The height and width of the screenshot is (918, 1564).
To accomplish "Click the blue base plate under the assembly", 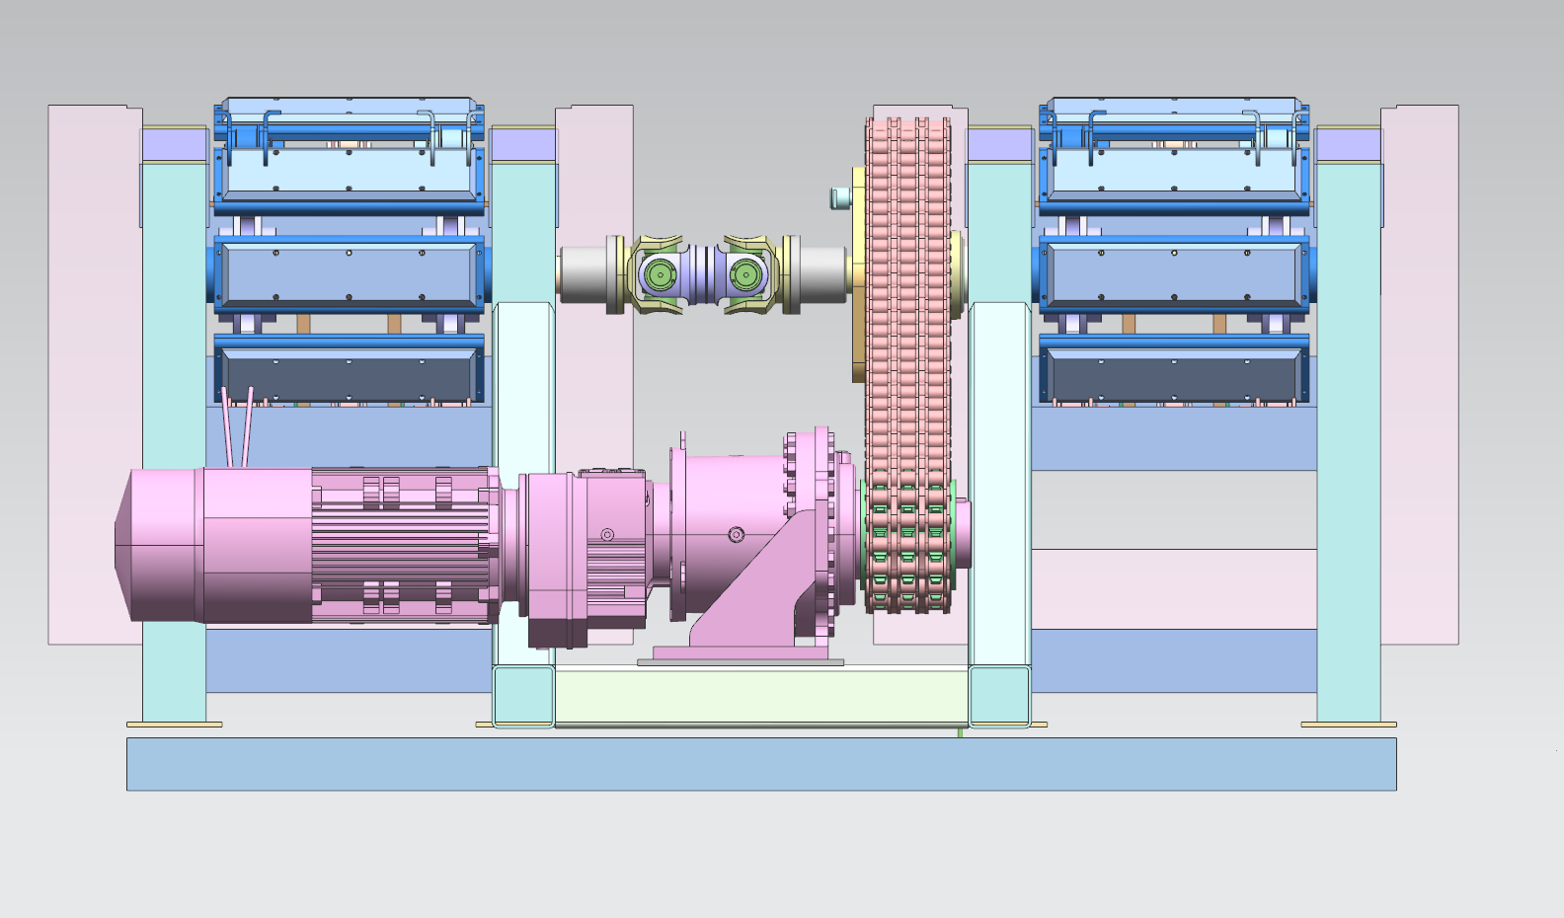I will (761, 764).
